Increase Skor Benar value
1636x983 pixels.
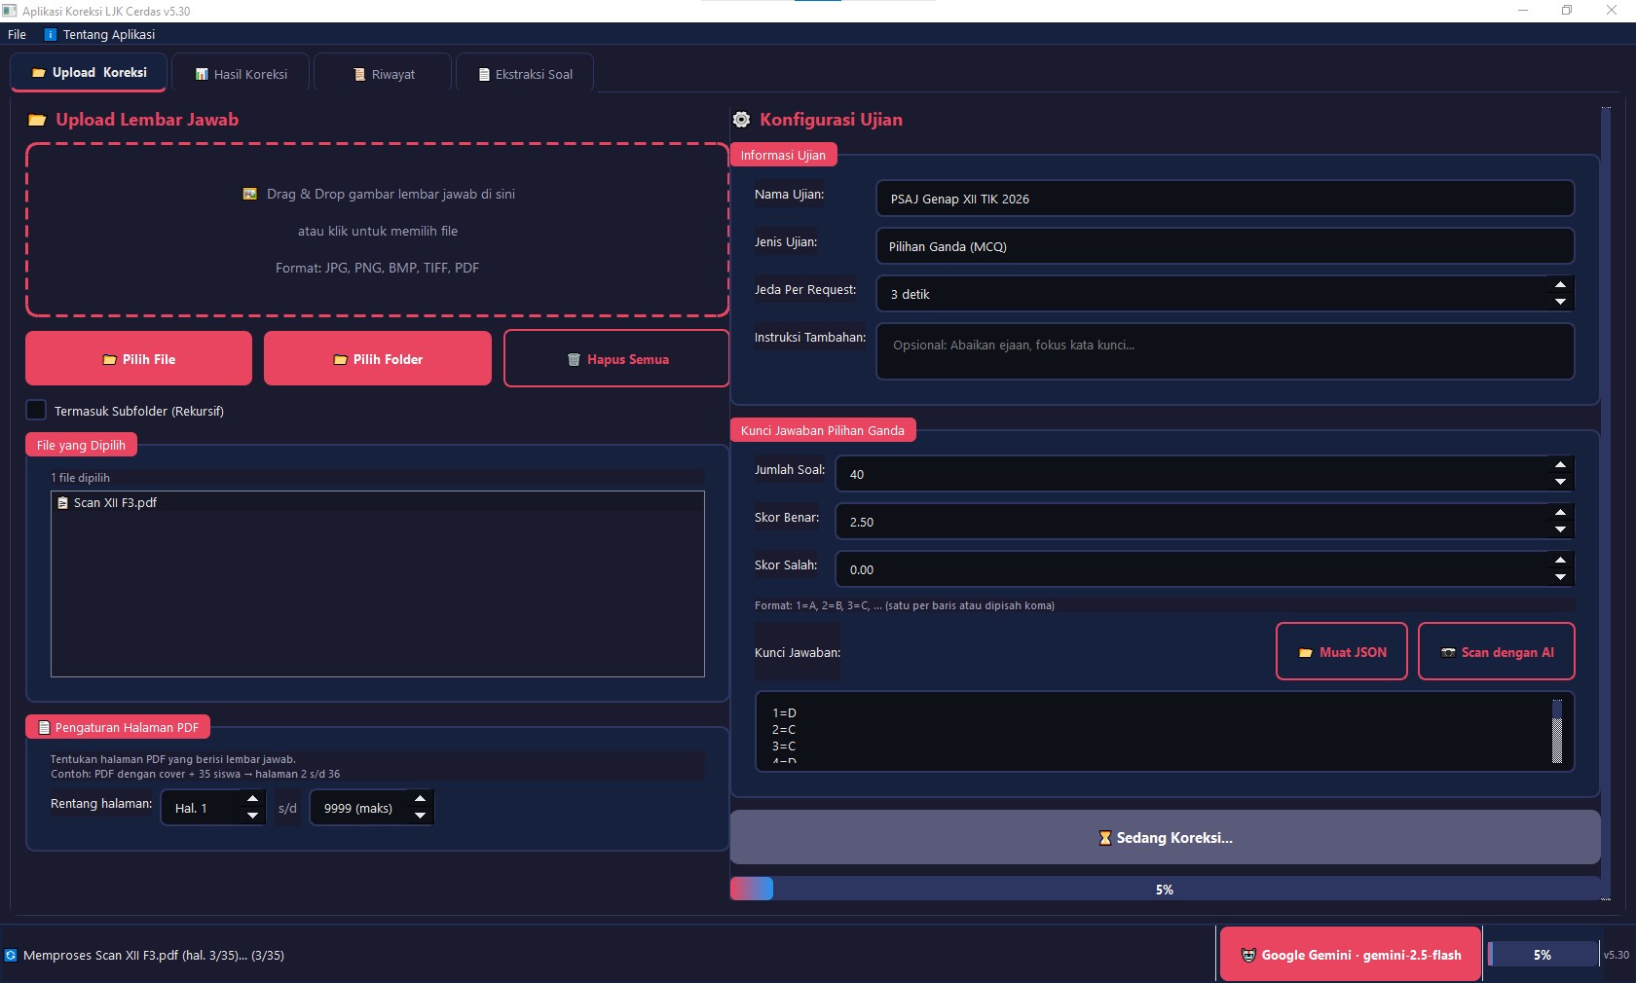pyautogui.click(x=1560, y=513)
